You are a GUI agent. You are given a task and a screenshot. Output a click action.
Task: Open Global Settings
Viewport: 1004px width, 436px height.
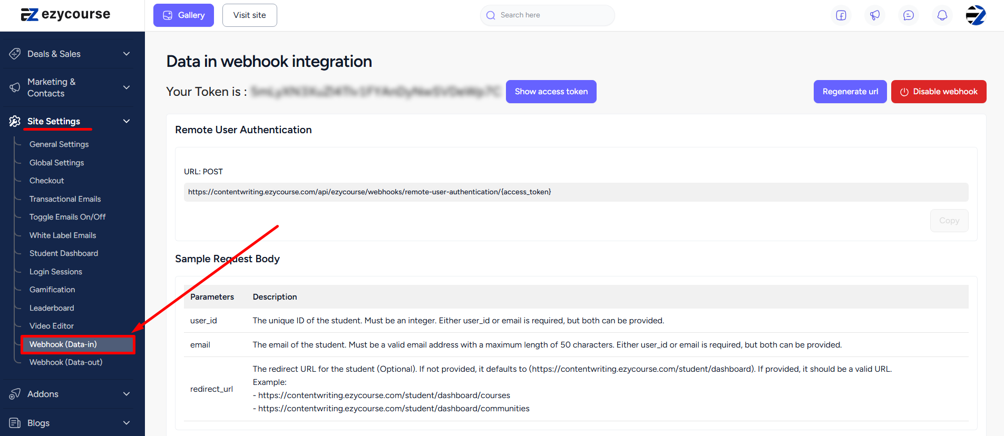click(x=57, y=163)
